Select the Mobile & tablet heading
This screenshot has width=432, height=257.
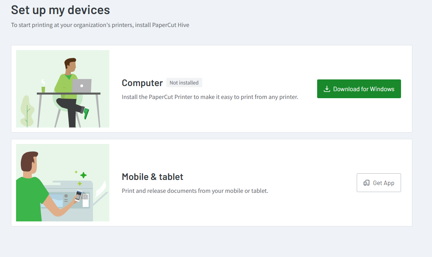(x=152, y=177)
